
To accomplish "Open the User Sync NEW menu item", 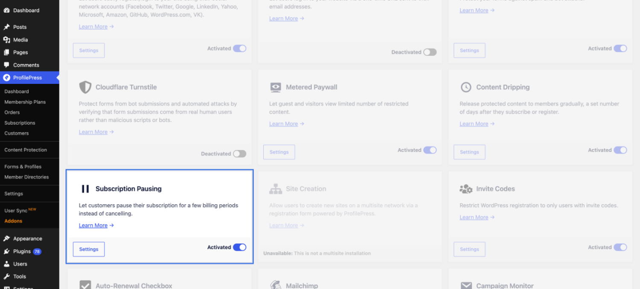I will tap(20, 211).
